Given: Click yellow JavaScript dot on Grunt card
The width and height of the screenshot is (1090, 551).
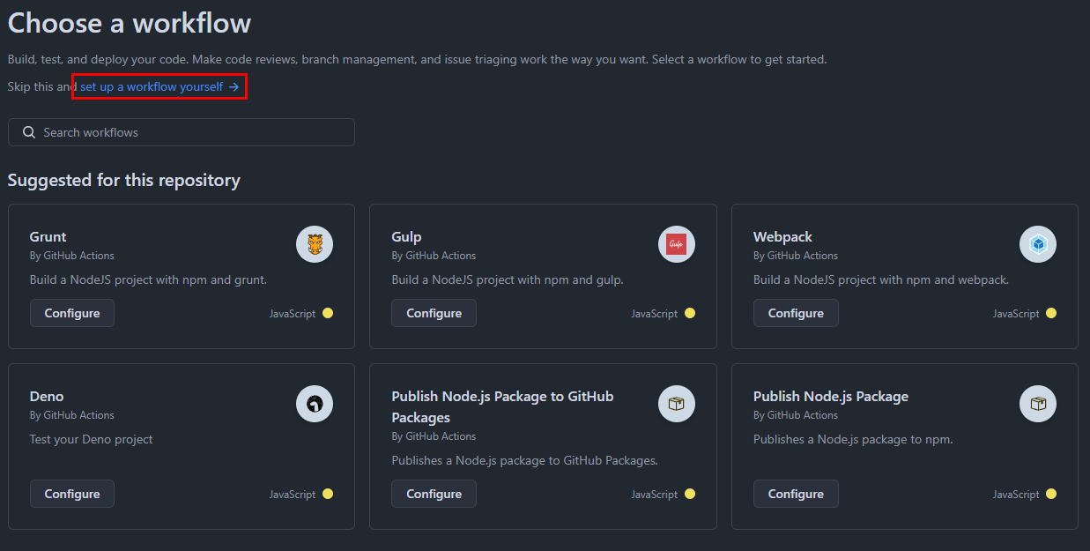Looking at the screenshot, I should [328, 313].
